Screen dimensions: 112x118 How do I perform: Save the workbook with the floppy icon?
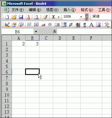(21, 17)
